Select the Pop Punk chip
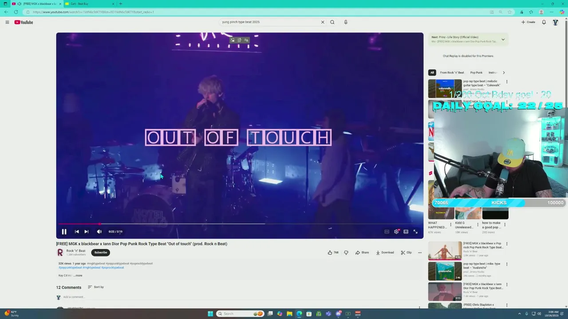Viewport: 568px width, 319px height. tap(476, 73)
